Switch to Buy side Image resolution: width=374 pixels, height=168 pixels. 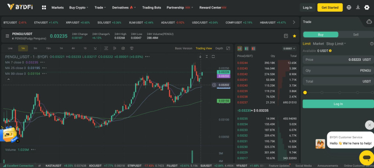click(x=321, y=35)
